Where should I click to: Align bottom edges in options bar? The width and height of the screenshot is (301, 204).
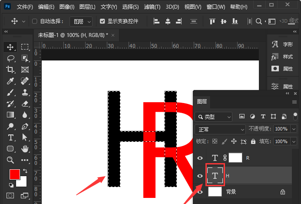(235, 21)
